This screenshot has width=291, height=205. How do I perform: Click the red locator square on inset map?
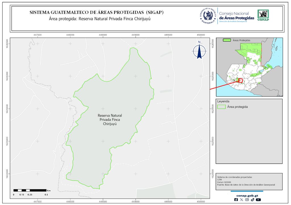[240, 81]
